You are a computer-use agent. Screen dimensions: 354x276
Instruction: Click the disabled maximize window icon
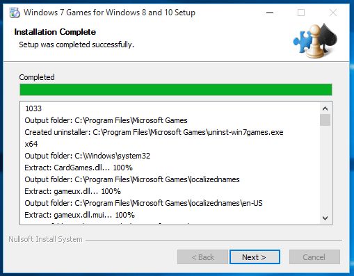(x=301, y=13)
